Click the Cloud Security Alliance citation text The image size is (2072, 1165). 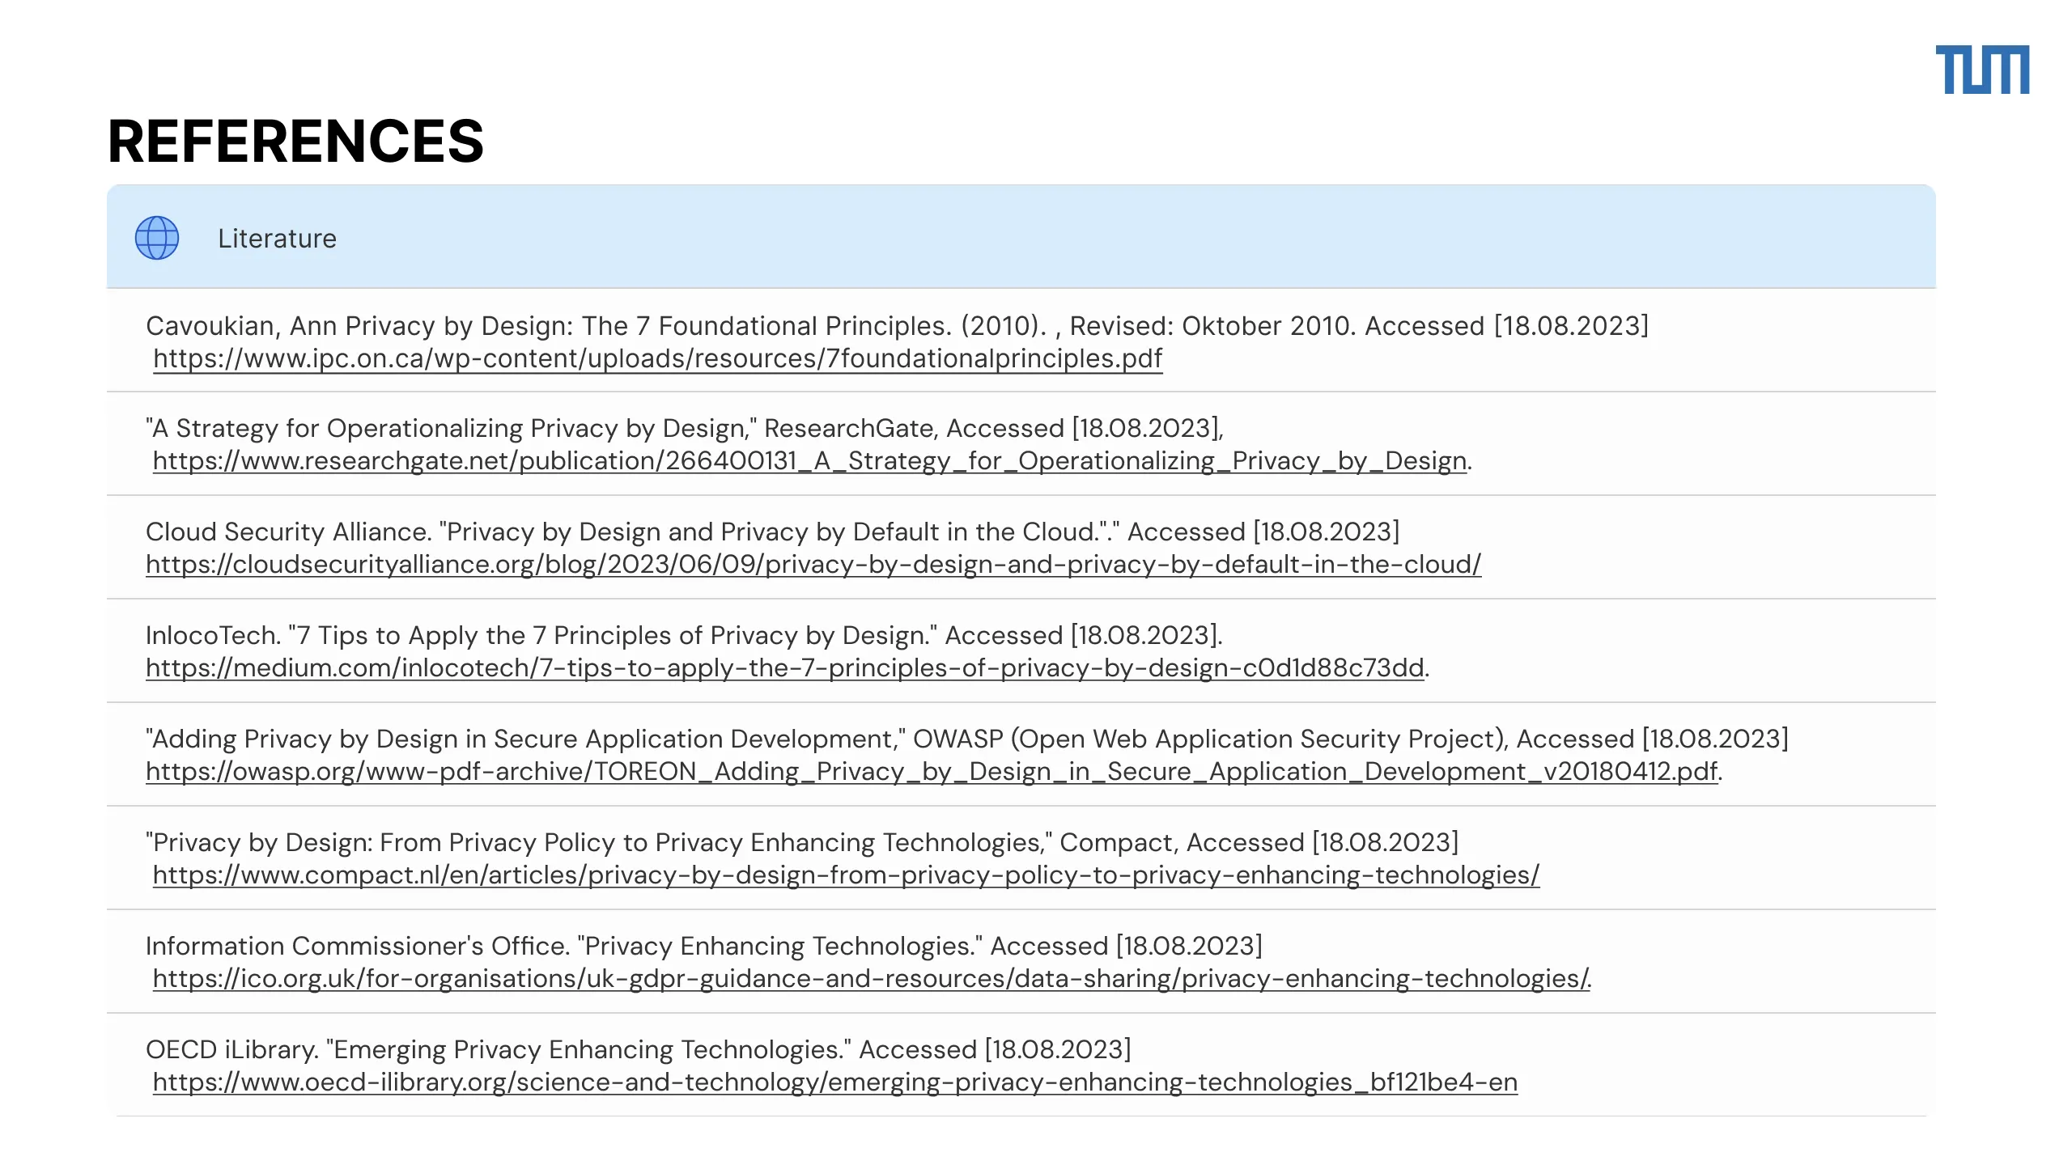pyautogui.click(x=772, y=532)
